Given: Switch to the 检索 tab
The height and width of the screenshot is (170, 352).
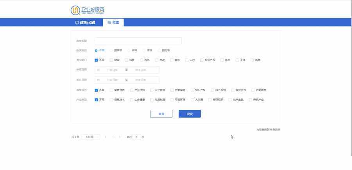Looking at the screenshot, I should point(113,22).
